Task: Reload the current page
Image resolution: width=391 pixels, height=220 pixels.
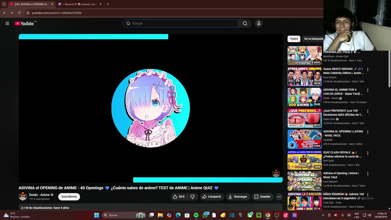Action: tap(19, 13)
